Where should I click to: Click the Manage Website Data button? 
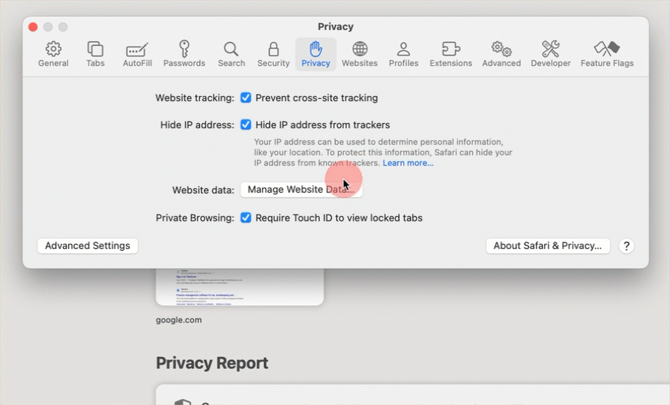click(x=301, y=190)
